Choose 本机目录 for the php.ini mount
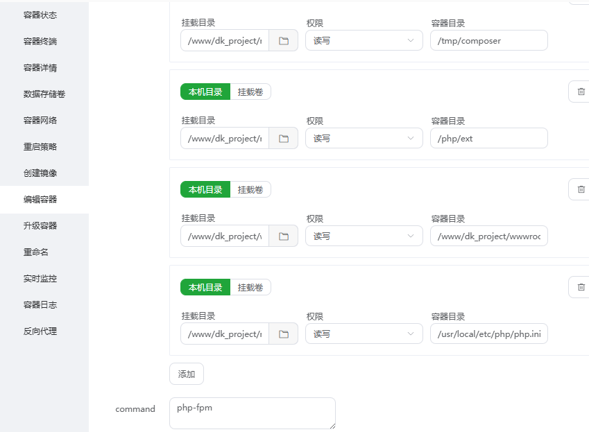 tap(205, 287)
